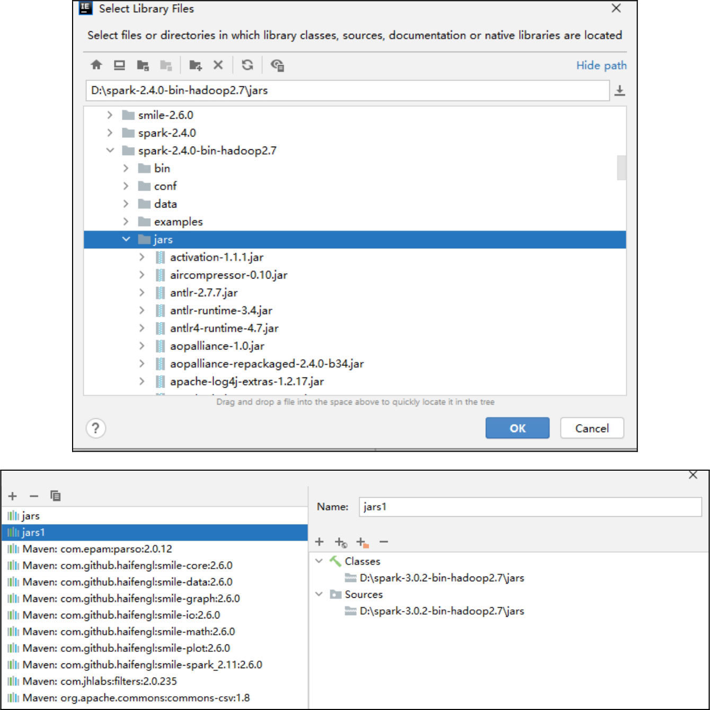Add library root with plus icon
710x710 pixels.
(319, 542)
